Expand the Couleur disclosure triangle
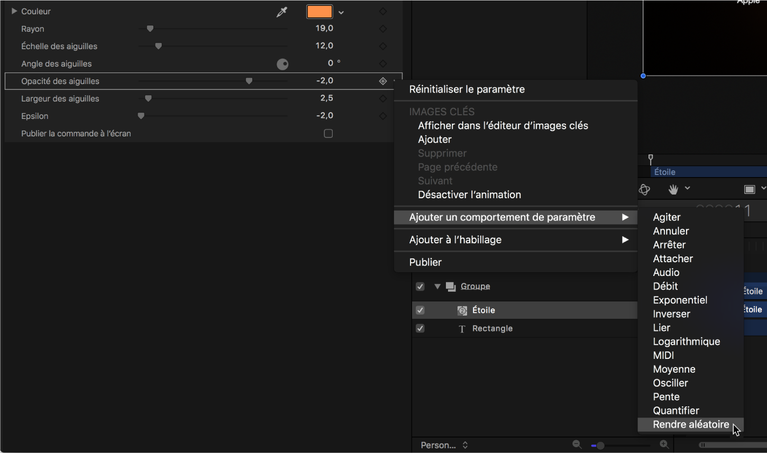Screen dimensions: 767x453 coord(14,11)
